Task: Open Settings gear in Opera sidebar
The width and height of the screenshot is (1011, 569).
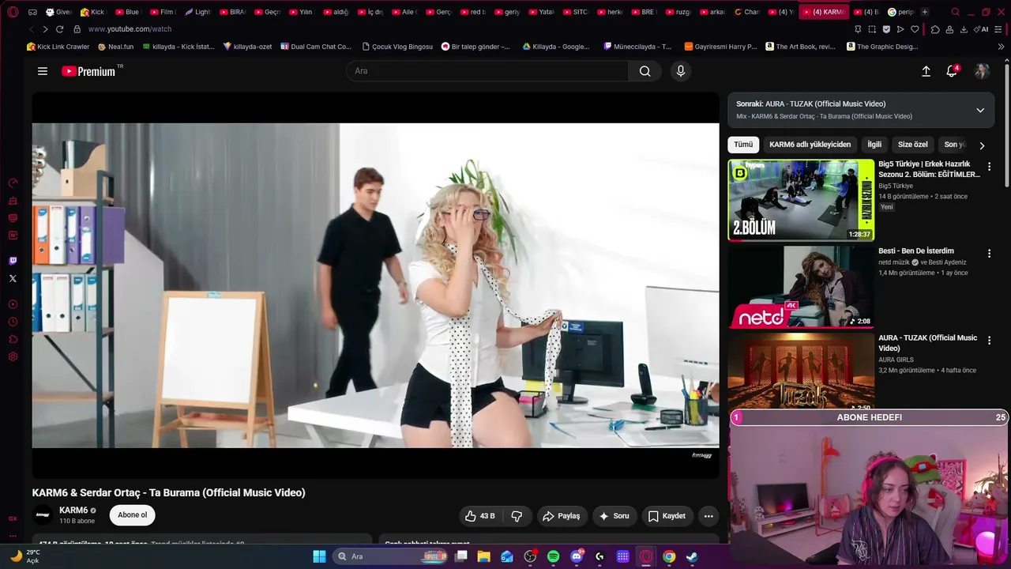Action: point(13,356)
